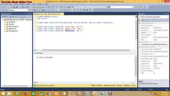Click the Parse checkmark icon

(50, 10)
